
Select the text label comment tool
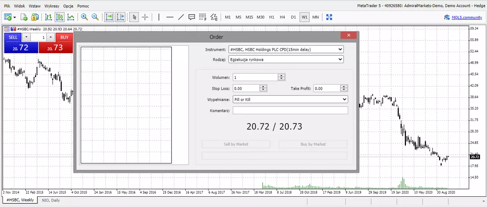[192, 17]
